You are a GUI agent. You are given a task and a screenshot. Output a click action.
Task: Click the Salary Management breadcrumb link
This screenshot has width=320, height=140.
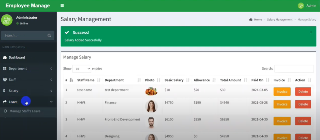pos(279,20)
